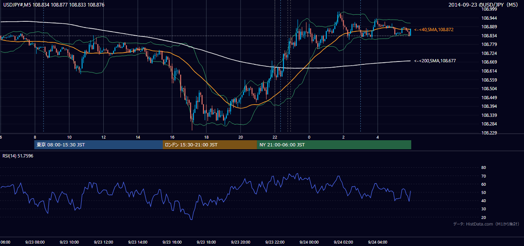Click RSI scale value 30

tap(483, 209)
